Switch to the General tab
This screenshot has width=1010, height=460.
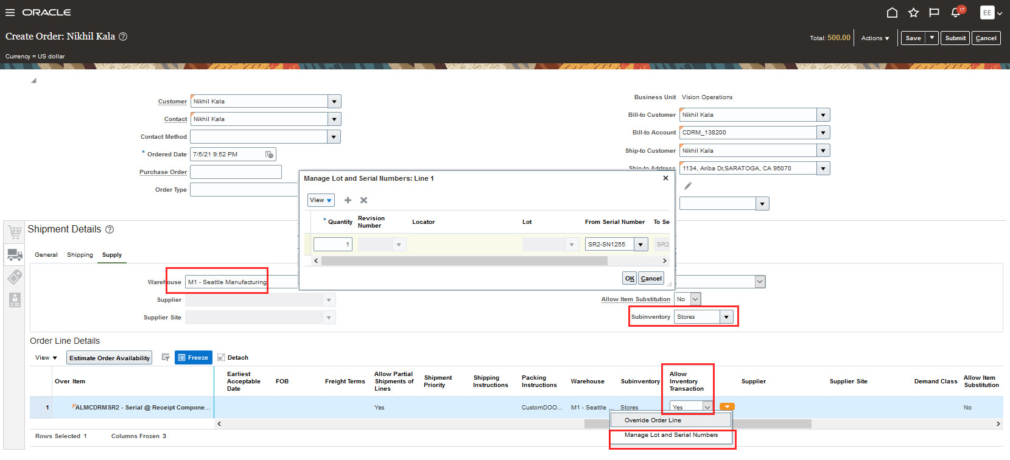coord(46,255)
